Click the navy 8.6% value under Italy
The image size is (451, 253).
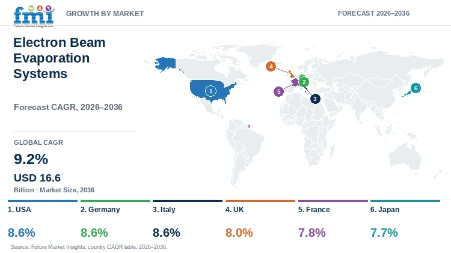point(167,233)
